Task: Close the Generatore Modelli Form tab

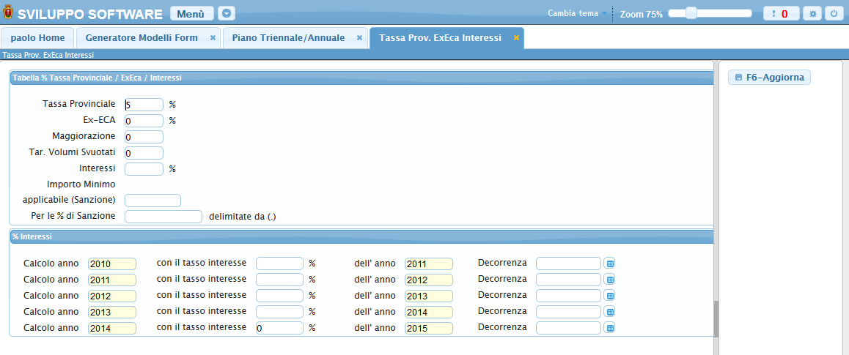Action: tap(213, 38)
